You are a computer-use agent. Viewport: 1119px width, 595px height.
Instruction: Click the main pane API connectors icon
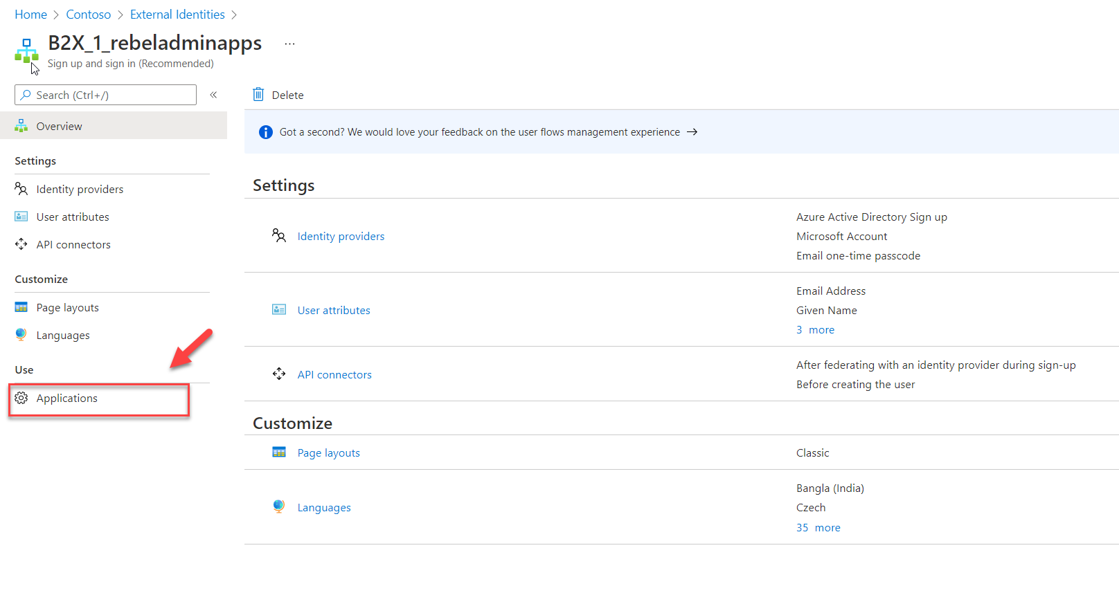coord(279,374)
